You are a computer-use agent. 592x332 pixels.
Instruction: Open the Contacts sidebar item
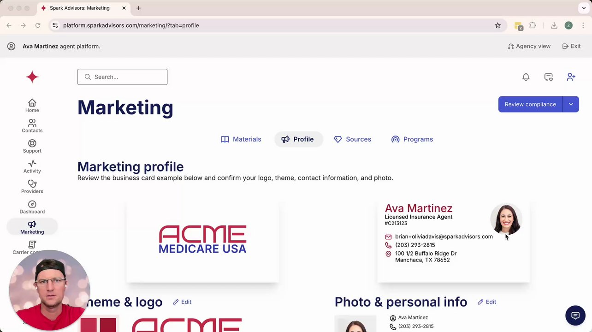coord(32,126)
